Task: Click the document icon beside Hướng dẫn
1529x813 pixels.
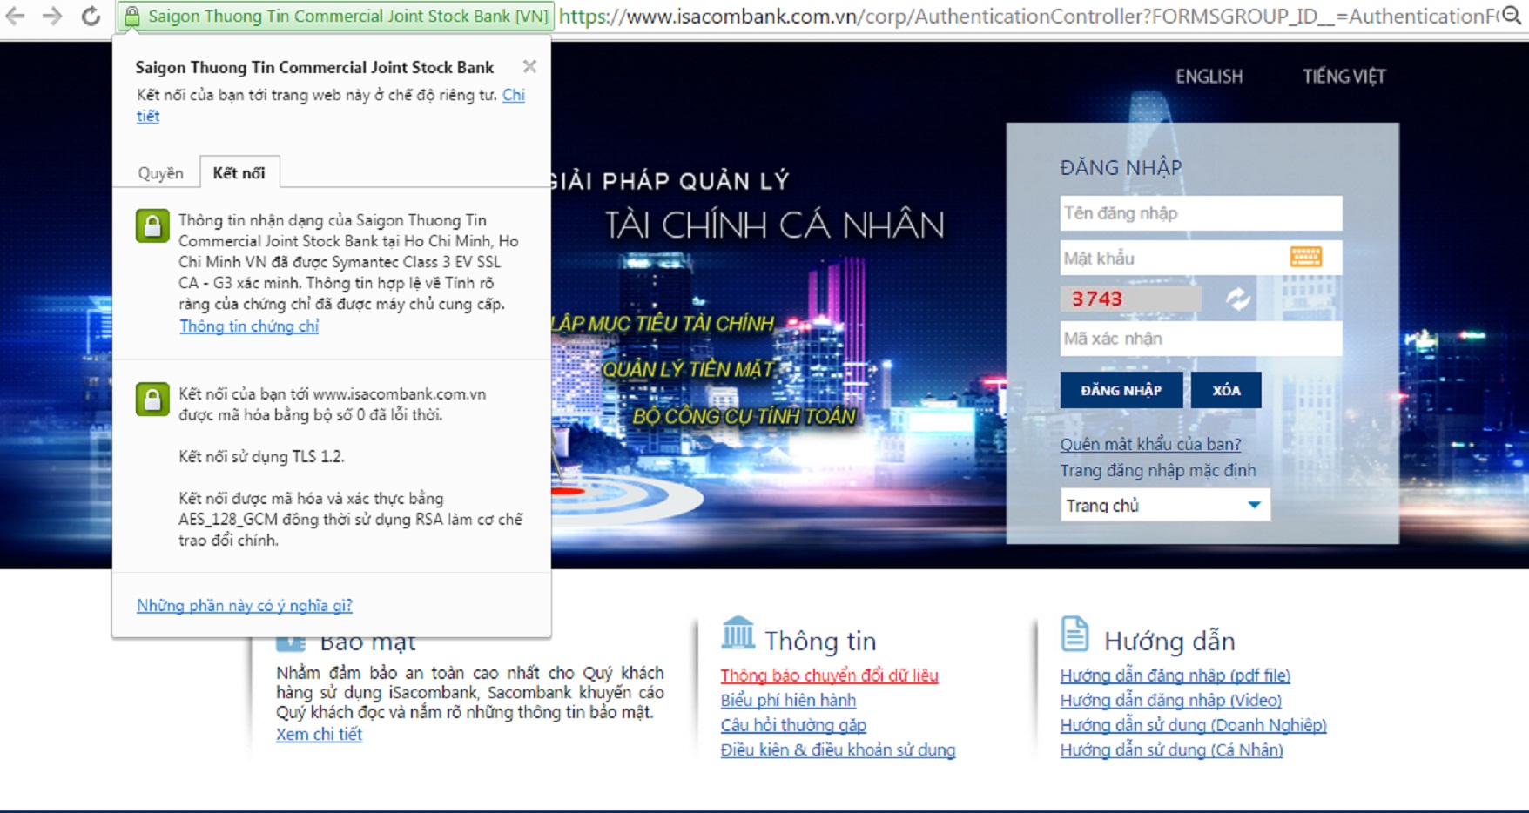Action: [1075, 634]
